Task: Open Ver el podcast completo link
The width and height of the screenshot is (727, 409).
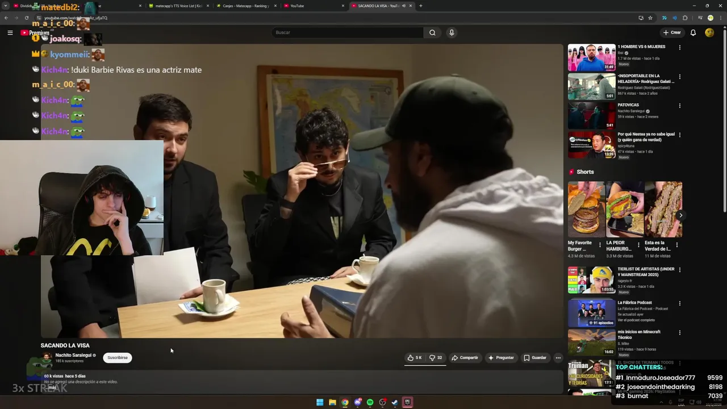Action: click(637, 320)
